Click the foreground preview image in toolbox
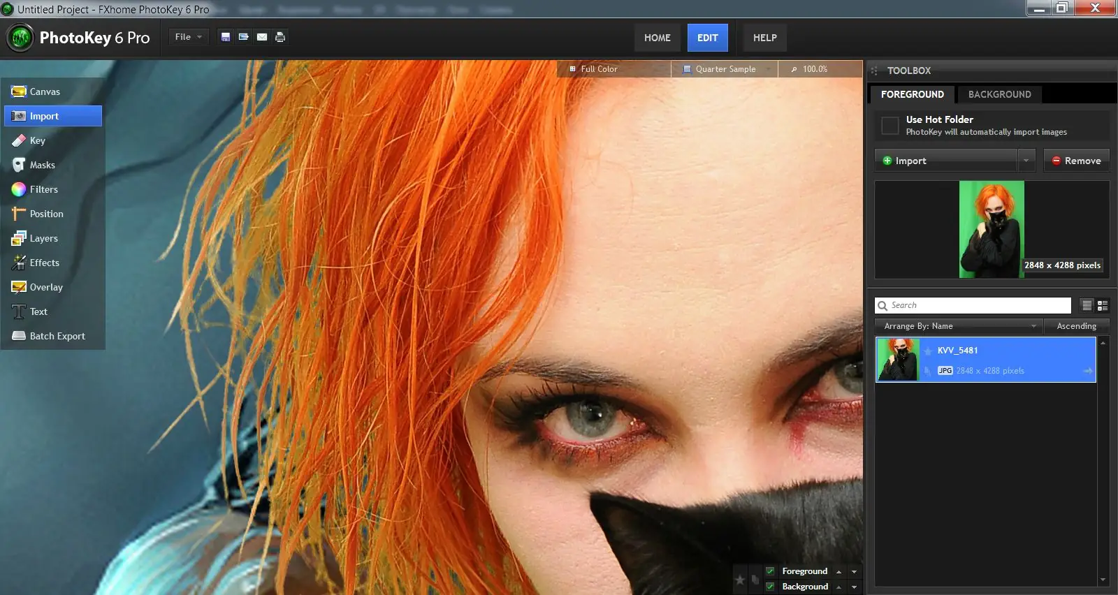This screenshot has width=1118, height=595. pos(992,230)
